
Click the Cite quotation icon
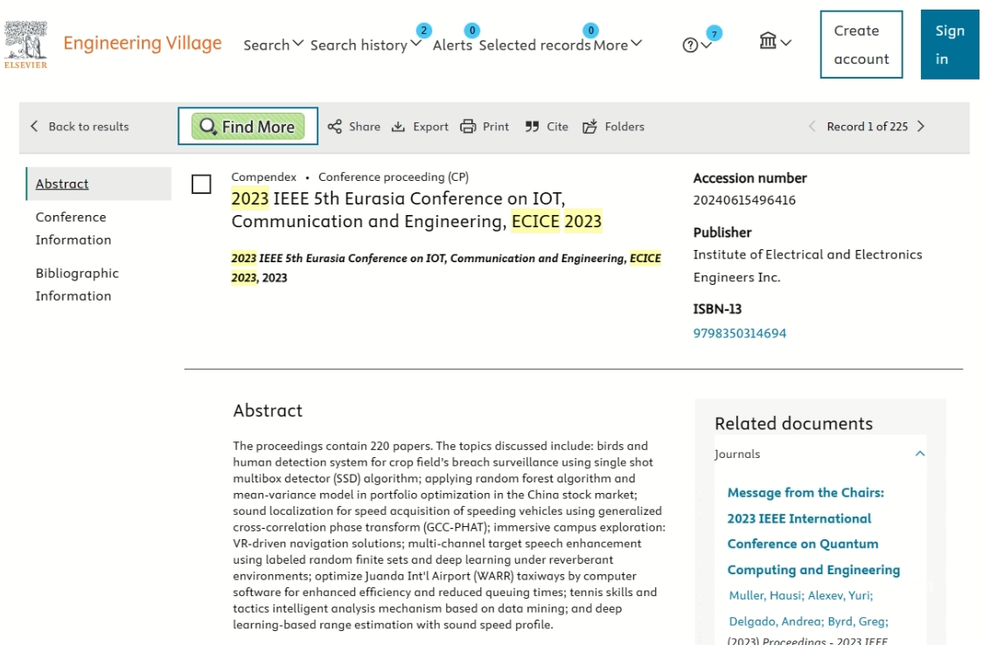coord(533,127)
